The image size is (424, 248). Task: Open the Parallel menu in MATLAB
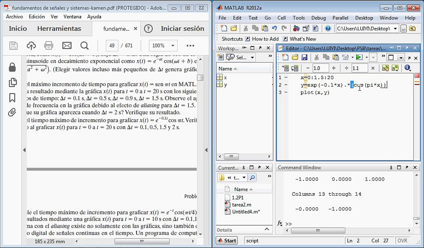pyautogui.click(x=340, y=18)
